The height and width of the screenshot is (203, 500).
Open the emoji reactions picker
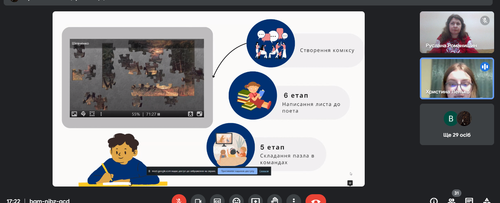(x=236, y=200)
